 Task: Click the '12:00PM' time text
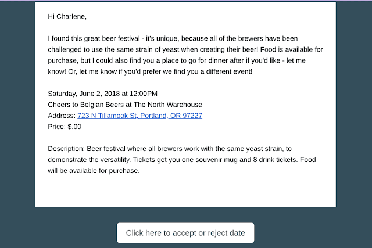pos(144,94)
